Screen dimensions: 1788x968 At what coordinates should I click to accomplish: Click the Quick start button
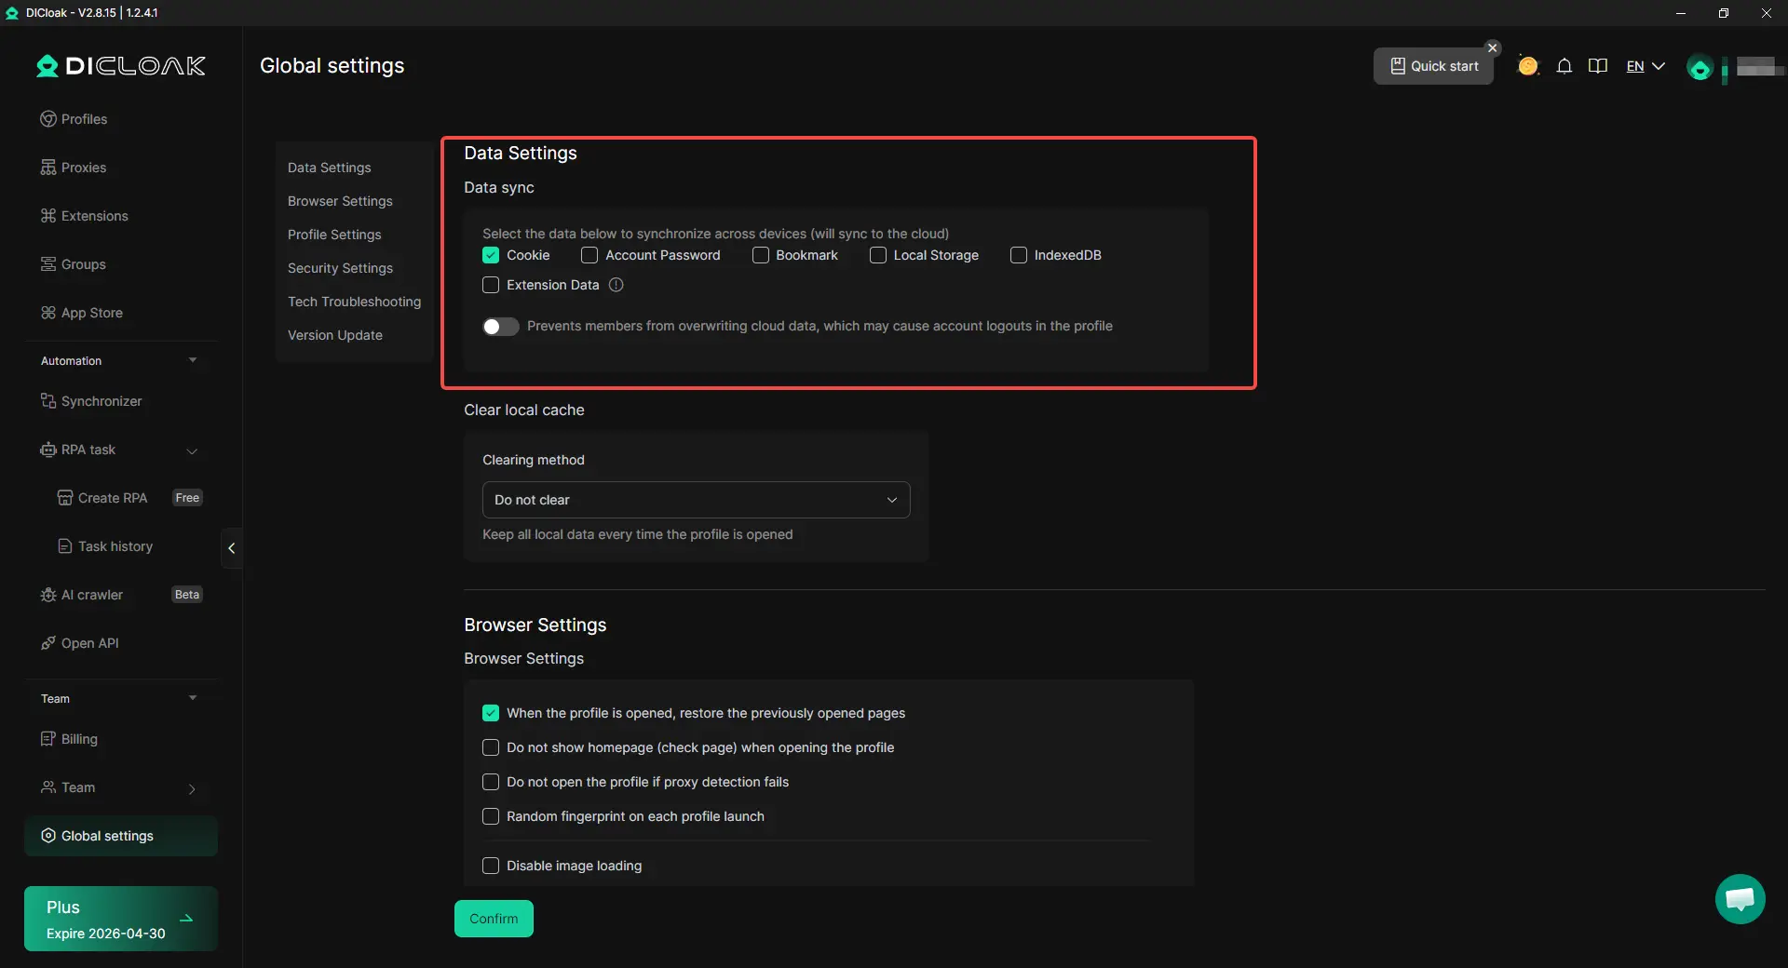pos(1433,66)
